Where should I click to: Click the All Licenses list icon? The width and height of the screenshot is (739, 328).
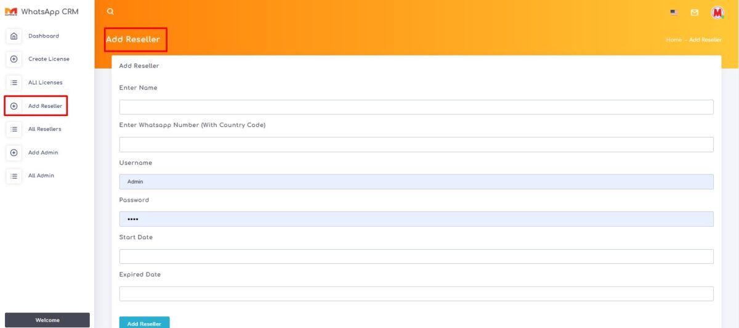(14, 83)
